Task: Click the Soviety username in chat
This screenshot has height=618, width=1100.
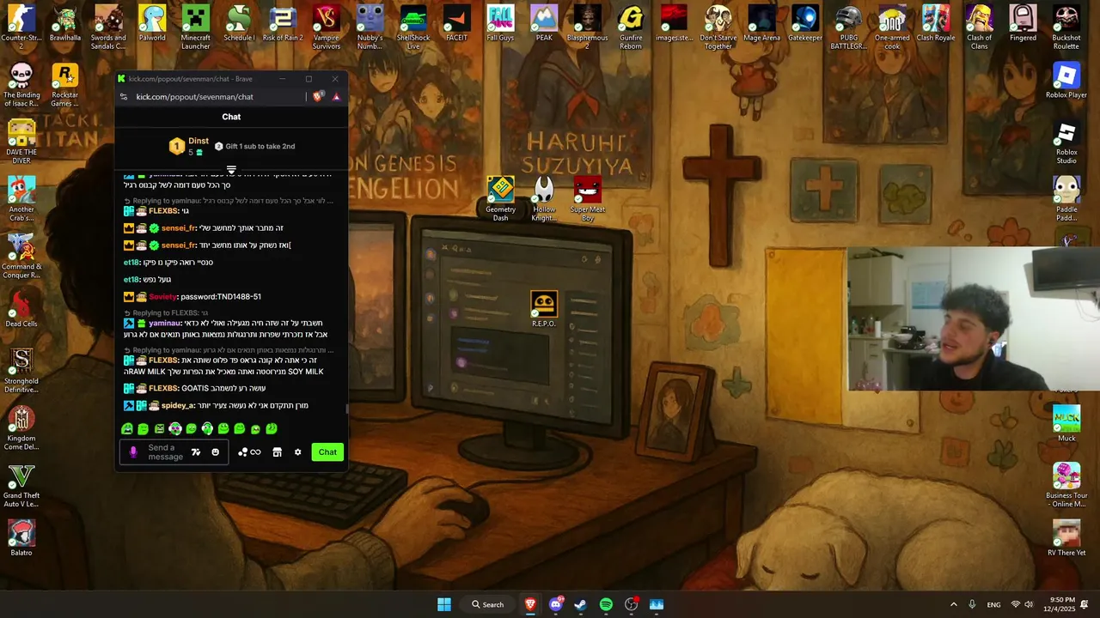Action: click(162, 297)
